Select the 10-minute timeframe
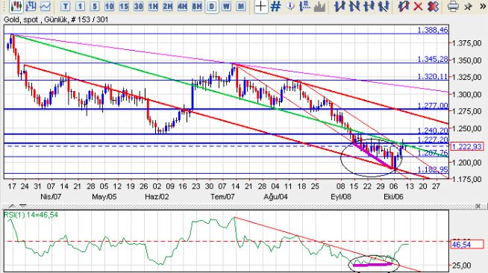488x273 pixels. click(x=109, y=7)
